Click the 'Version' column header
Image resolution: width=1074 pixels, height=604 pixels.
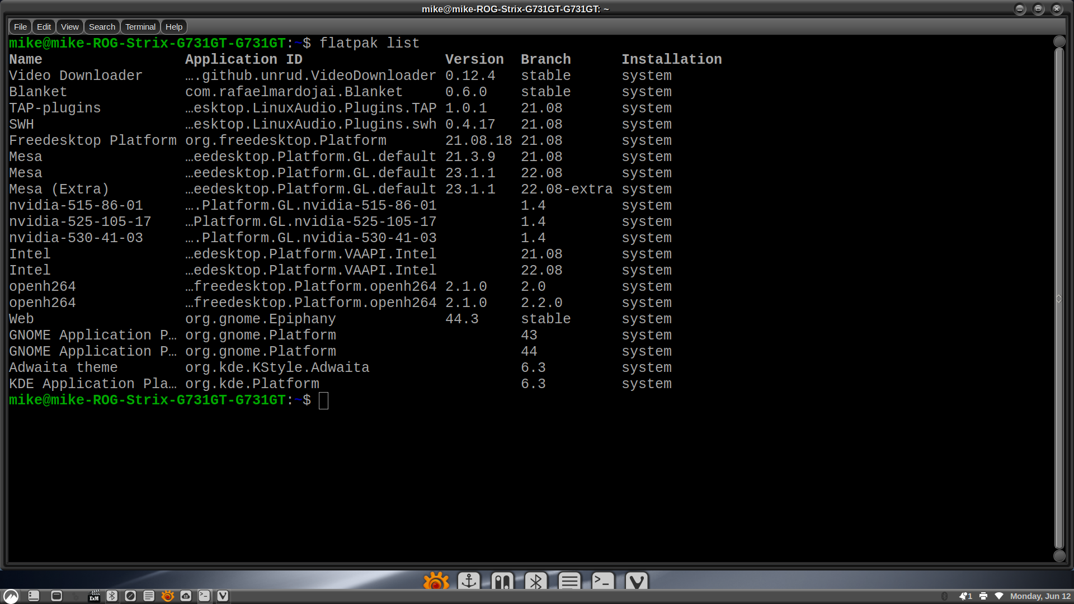[x=474, y=60]
